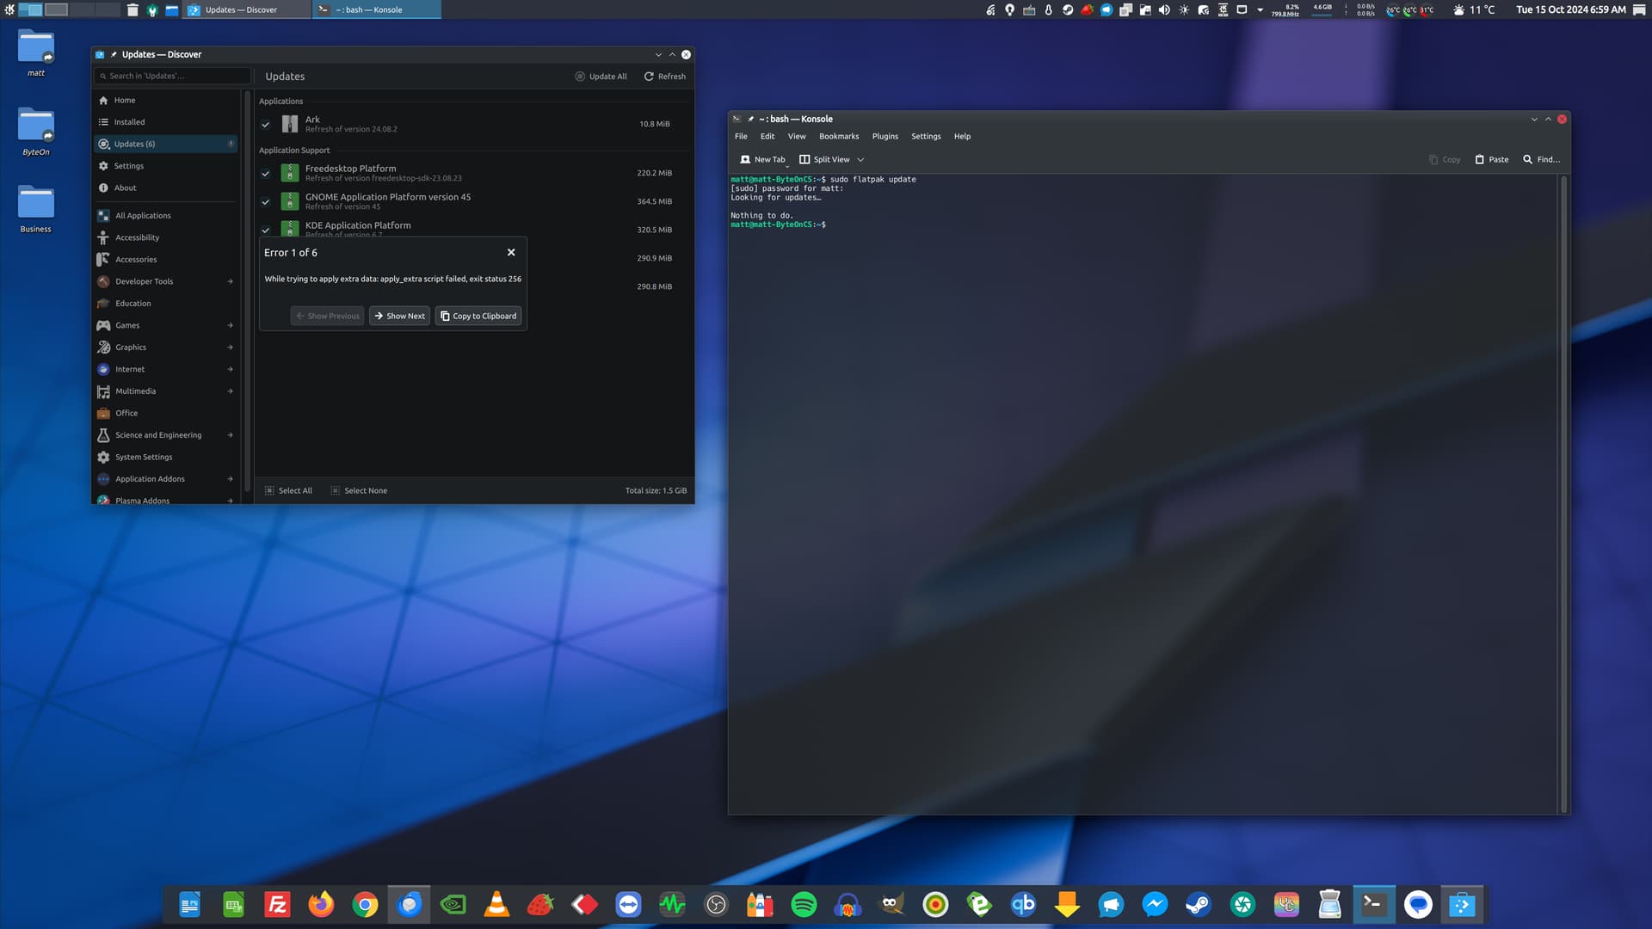Click New Tab in Konsole
1652x929 pixels.
[x=762, y=159]
